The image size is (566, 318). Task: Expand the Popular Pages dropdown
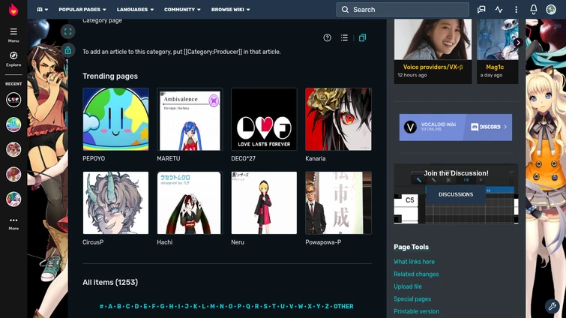(x=82, y=10)
